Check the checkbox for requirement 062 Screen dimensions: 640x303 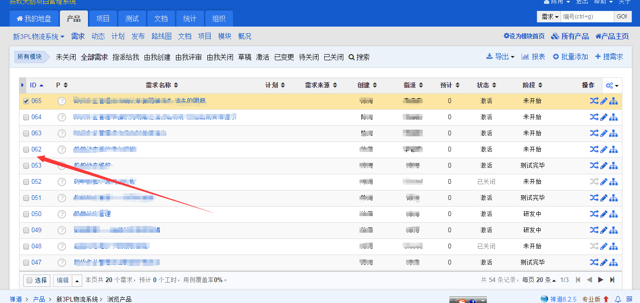pyautogui.click(x=26, y=150)
